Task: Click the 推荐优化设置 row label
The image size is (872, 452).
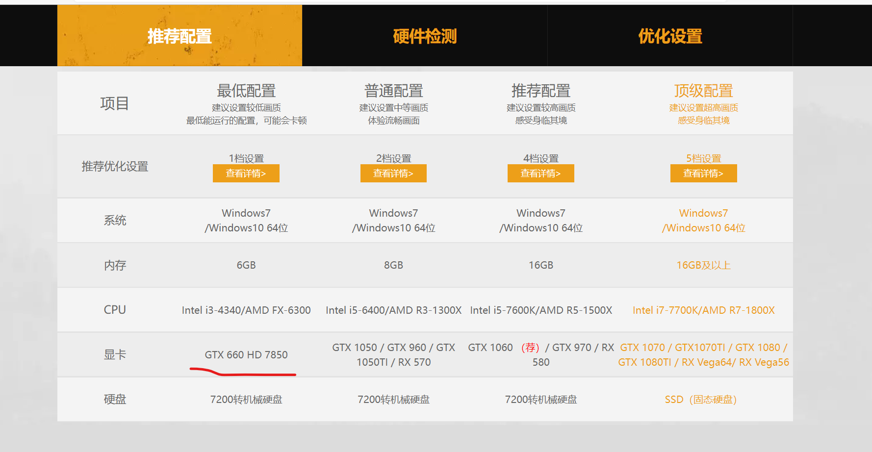Action: coord(115,166)
